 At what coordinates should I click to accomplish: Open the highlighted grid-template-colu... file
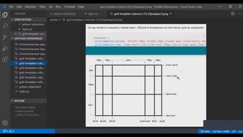29,63
